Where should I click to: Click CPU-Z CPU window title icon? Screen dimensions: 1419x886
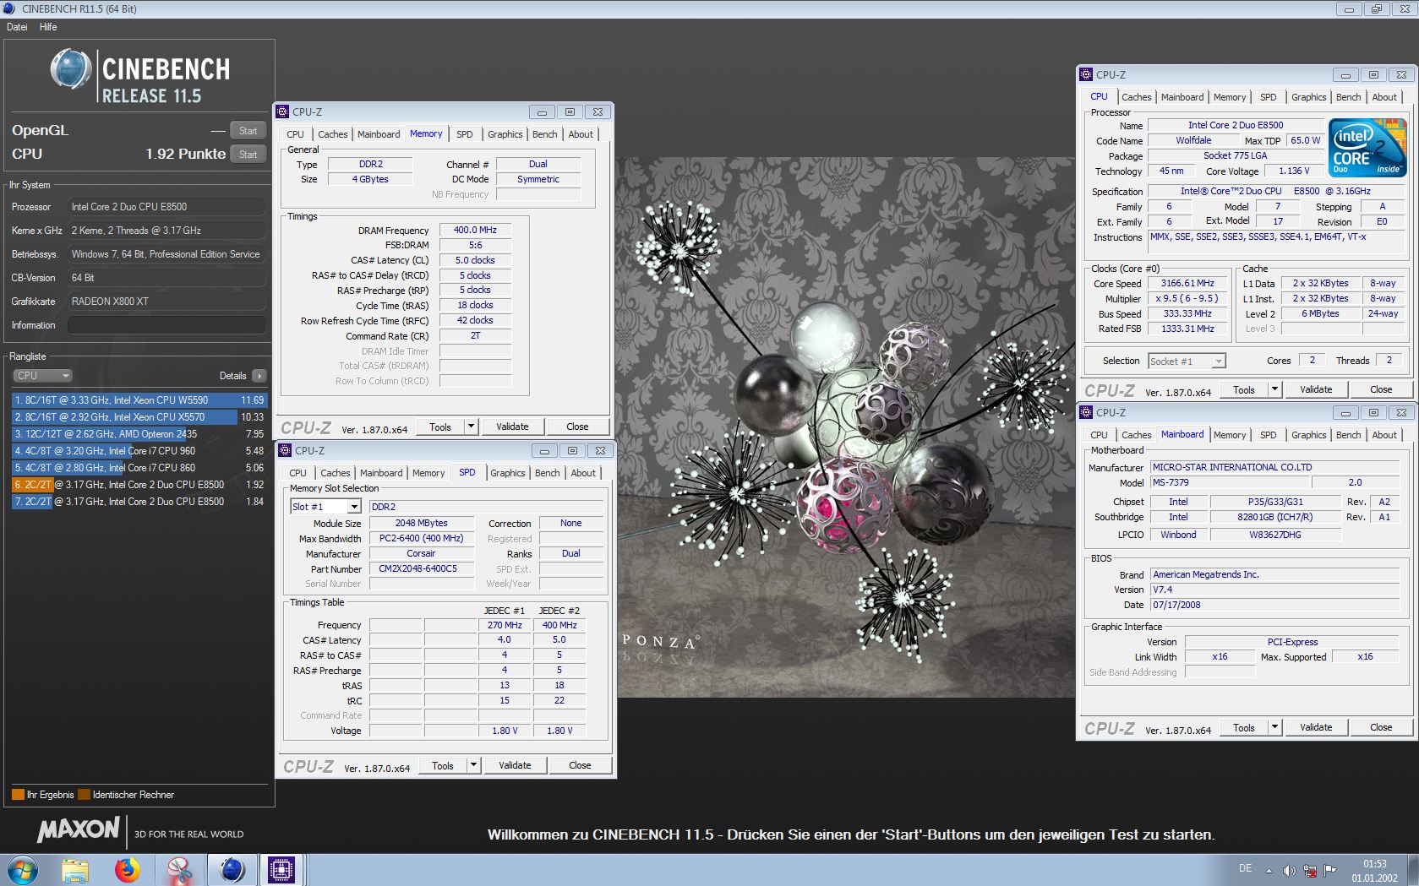coord(1087,74)
